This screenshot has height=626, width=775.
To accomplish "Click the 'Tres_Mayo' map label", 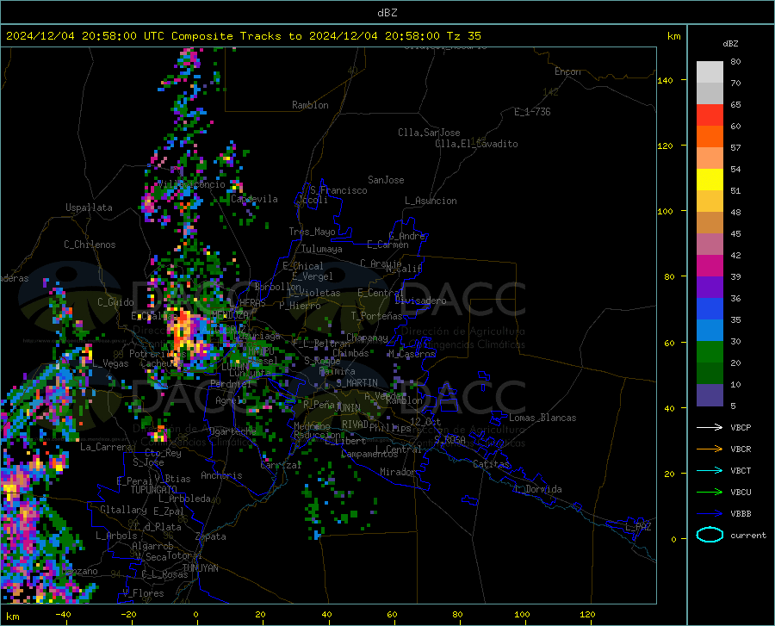I will (x=313, y=232).
